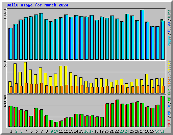The width and height of the screenshot is (173, 135).
Task: Click day 1 on the x-axis
Action: [11, 131]
